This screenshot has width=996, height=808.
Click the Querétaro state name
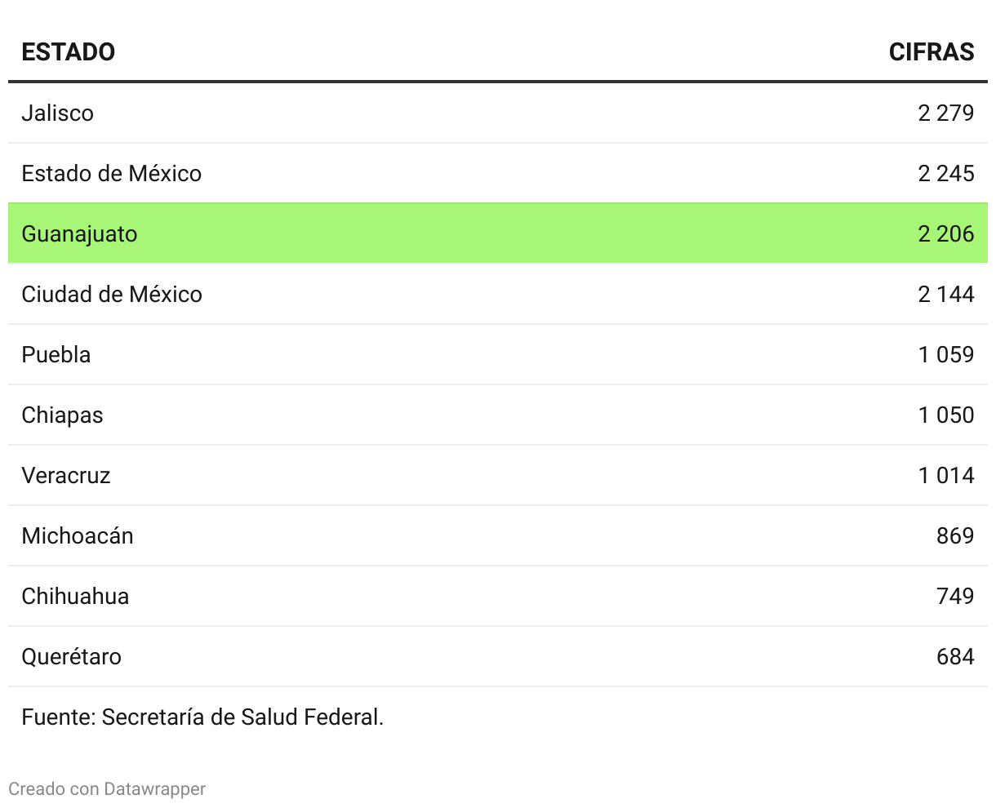[72, 656]
